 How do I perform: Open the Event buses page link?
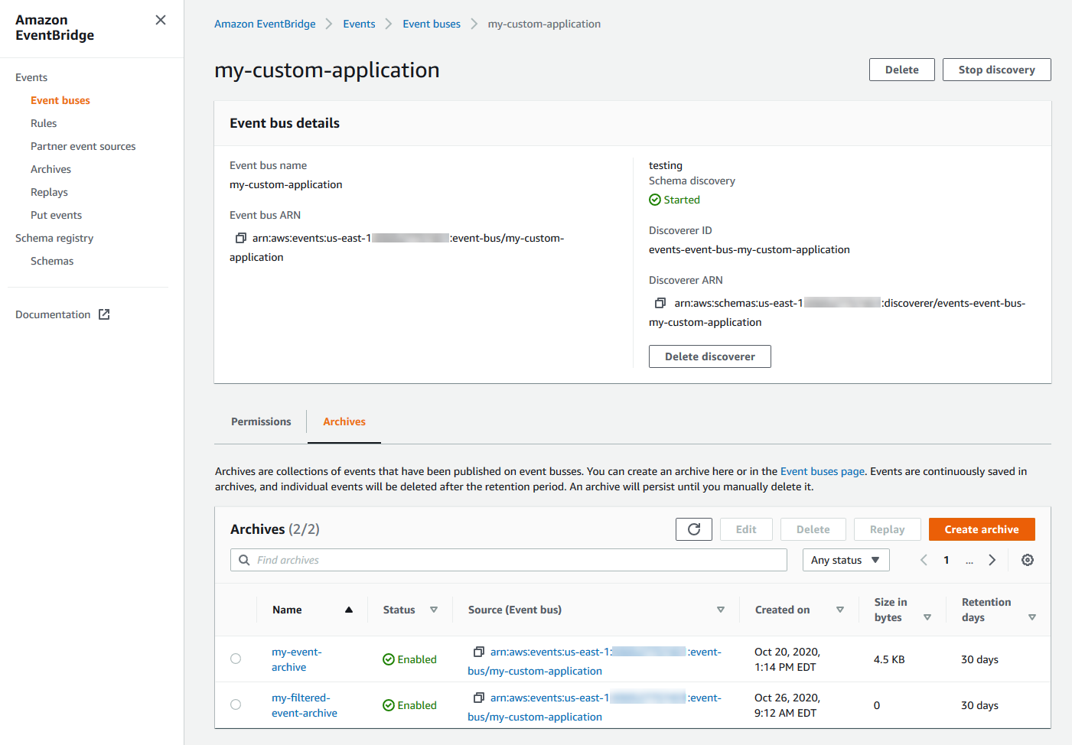coord(823,471)
